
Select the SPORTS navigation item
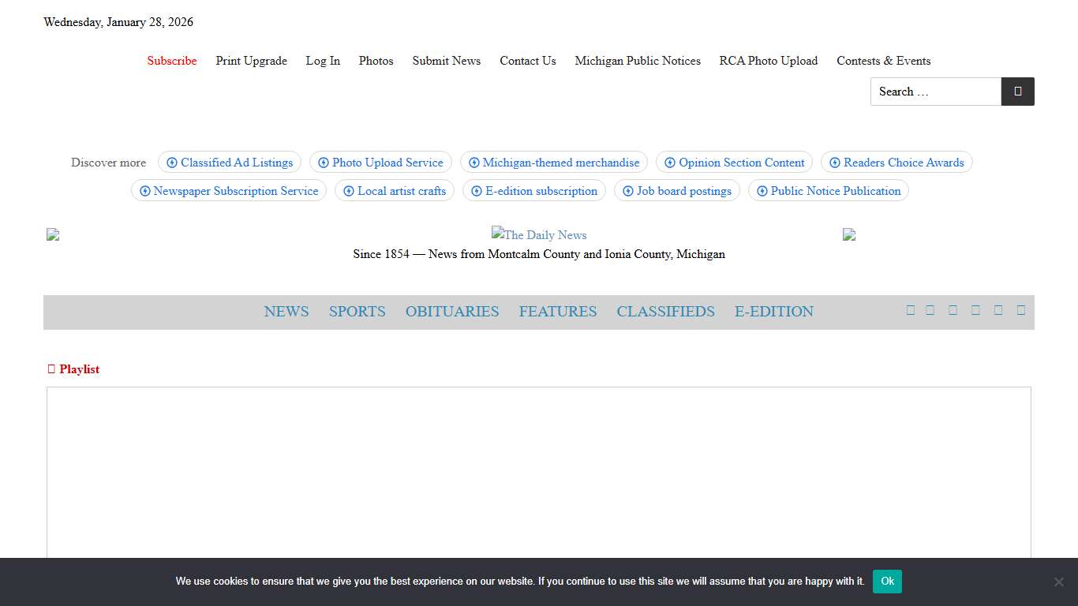(x=357, y=312)
